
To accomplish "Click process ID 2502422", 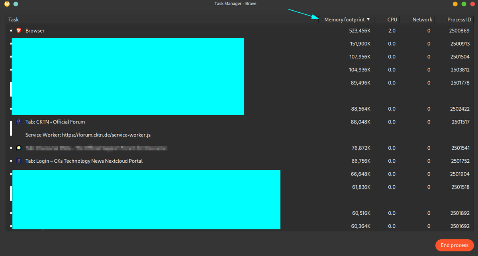I will click(460, 109).
